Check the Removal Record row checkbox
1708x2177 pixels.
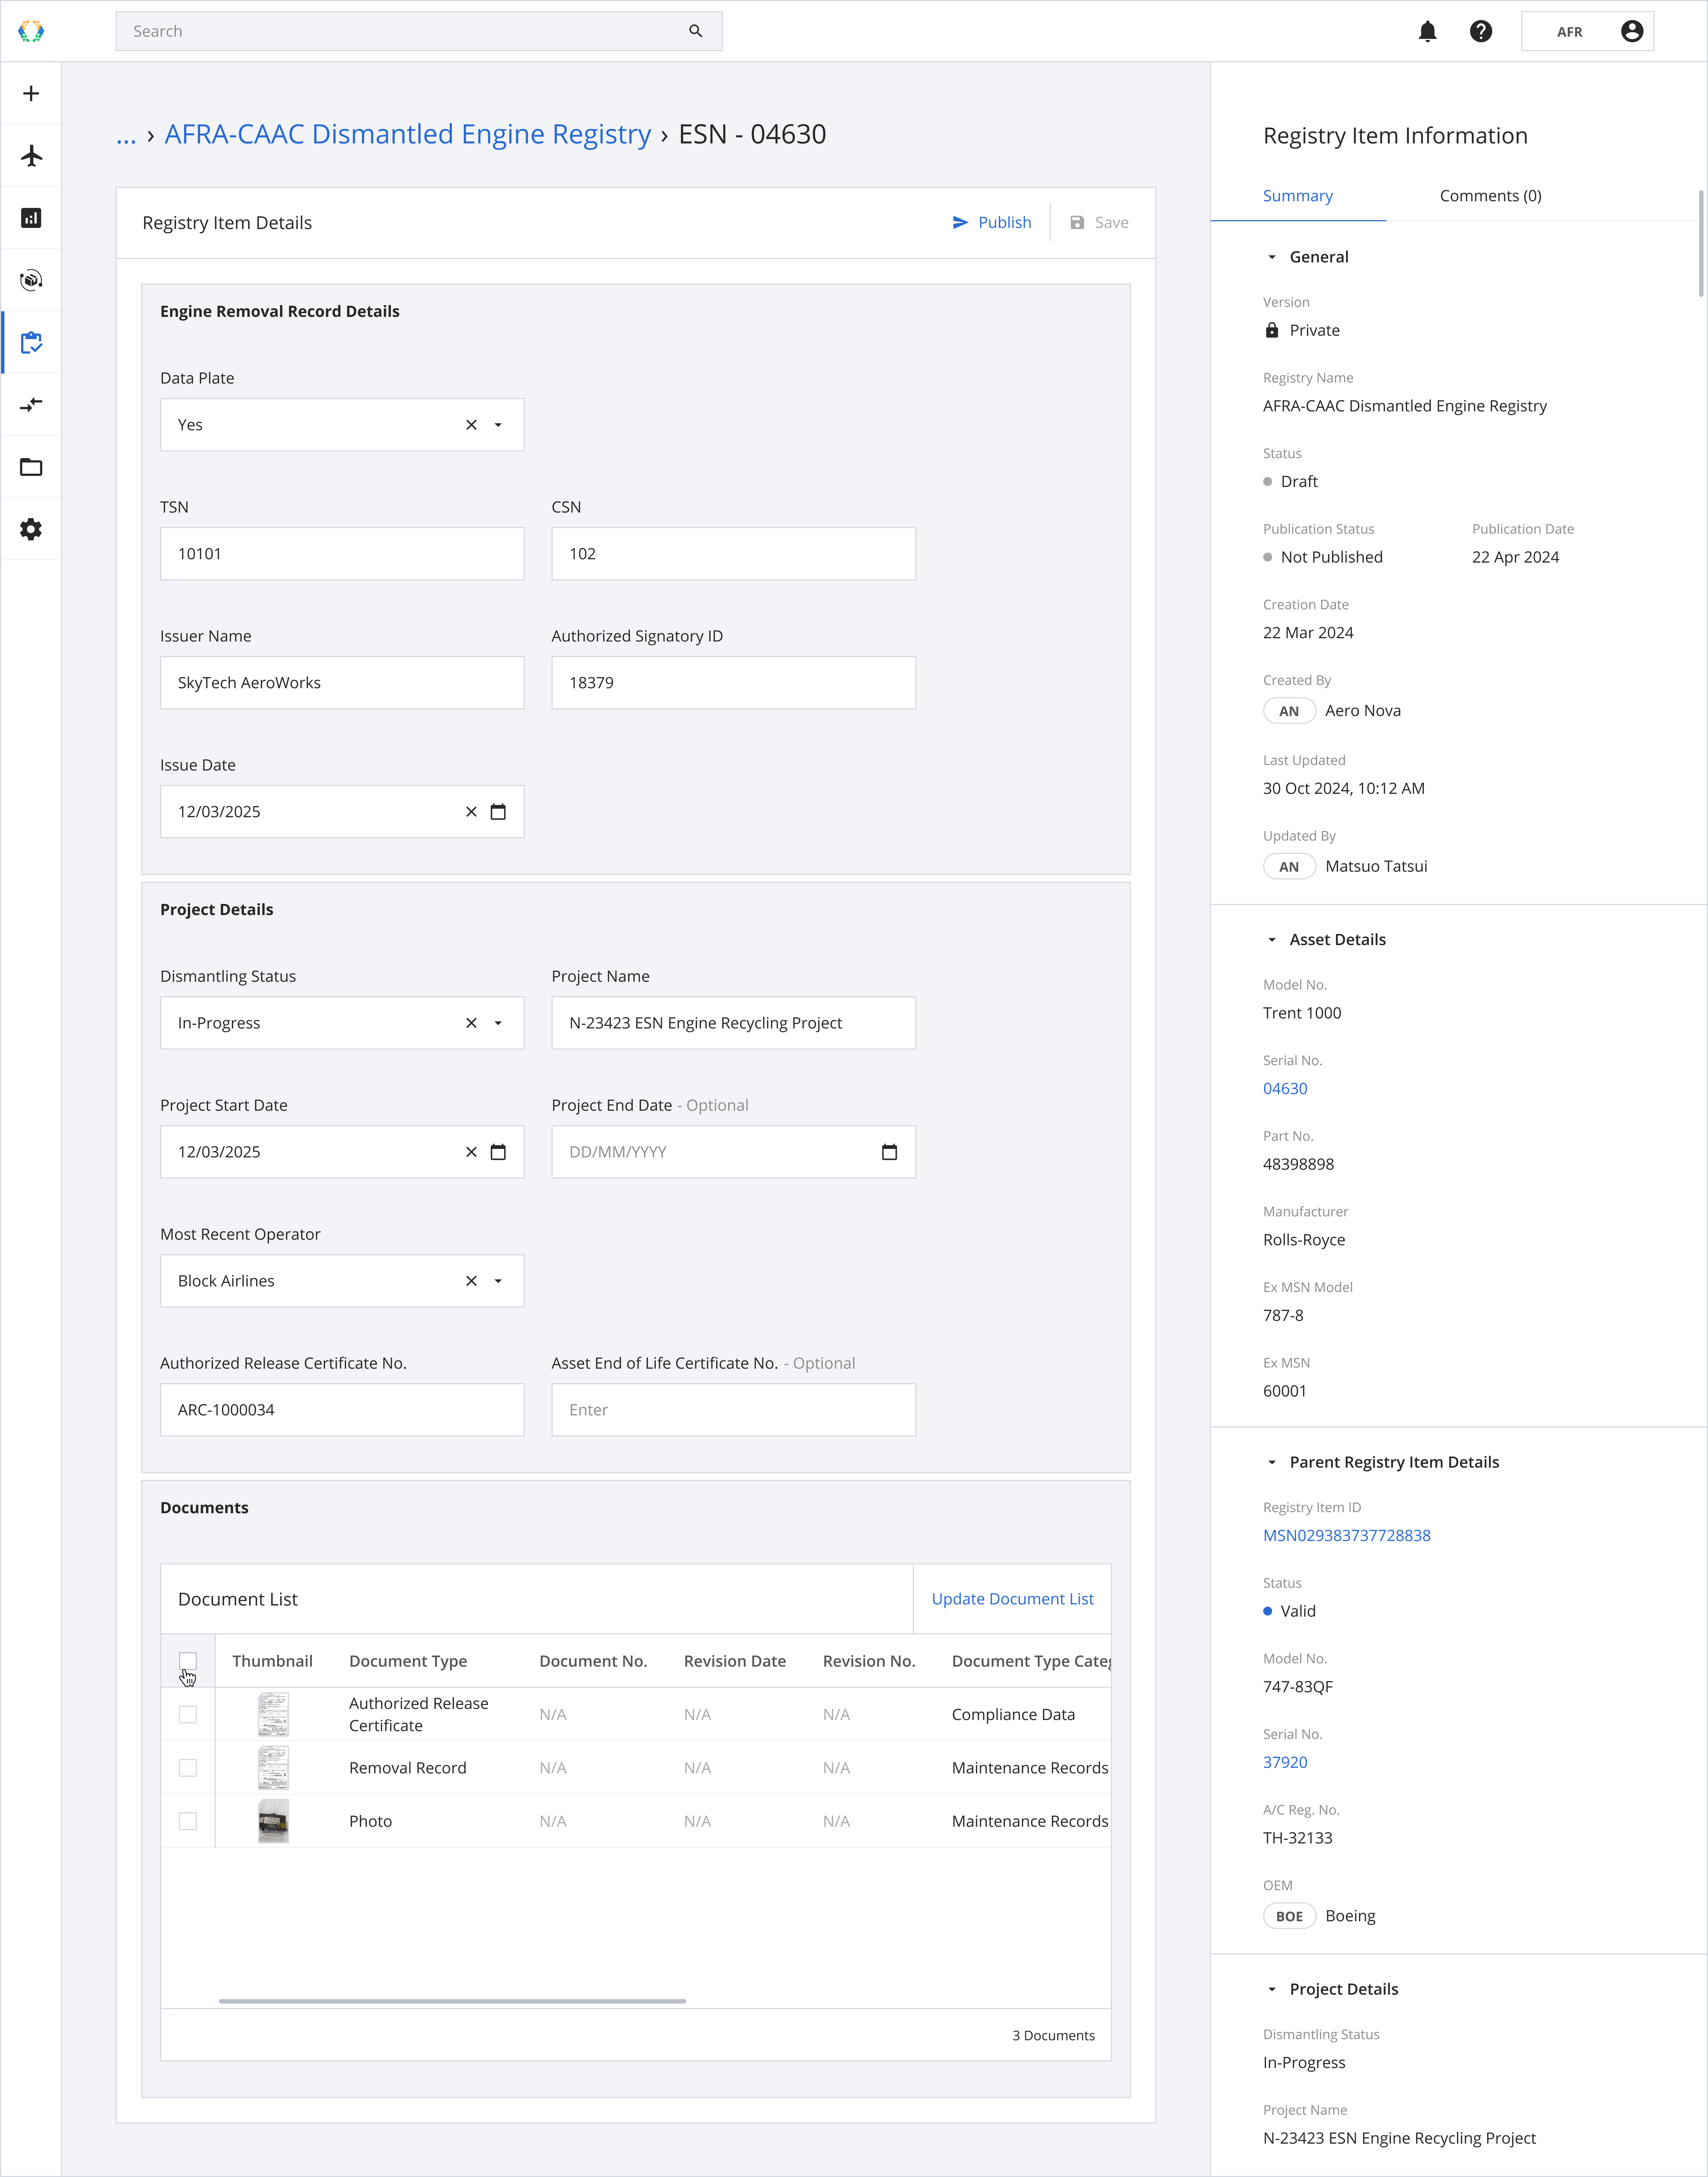point(188,1768)
